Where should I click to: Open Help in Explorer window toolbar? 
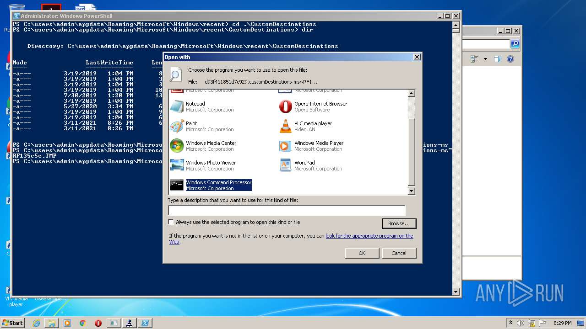click(x=510, y=59)
